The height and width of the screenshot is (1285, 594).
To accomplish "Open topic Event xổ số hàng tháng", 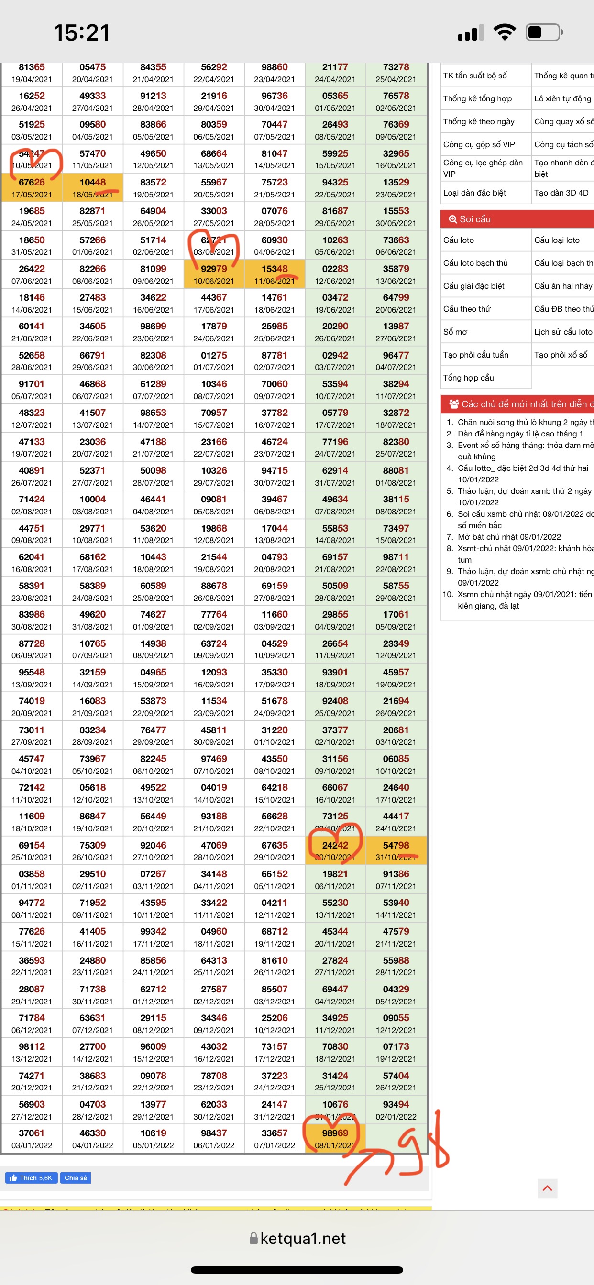I will click(526, 450).
